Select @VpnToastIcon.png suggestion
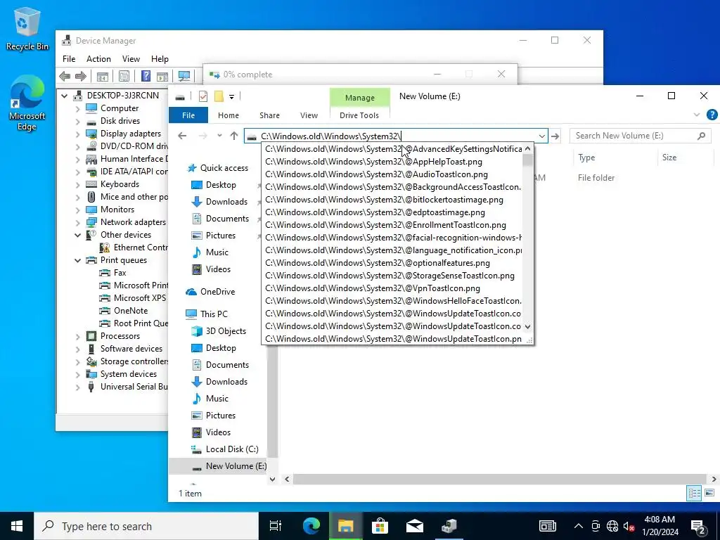 coord(392,288)
